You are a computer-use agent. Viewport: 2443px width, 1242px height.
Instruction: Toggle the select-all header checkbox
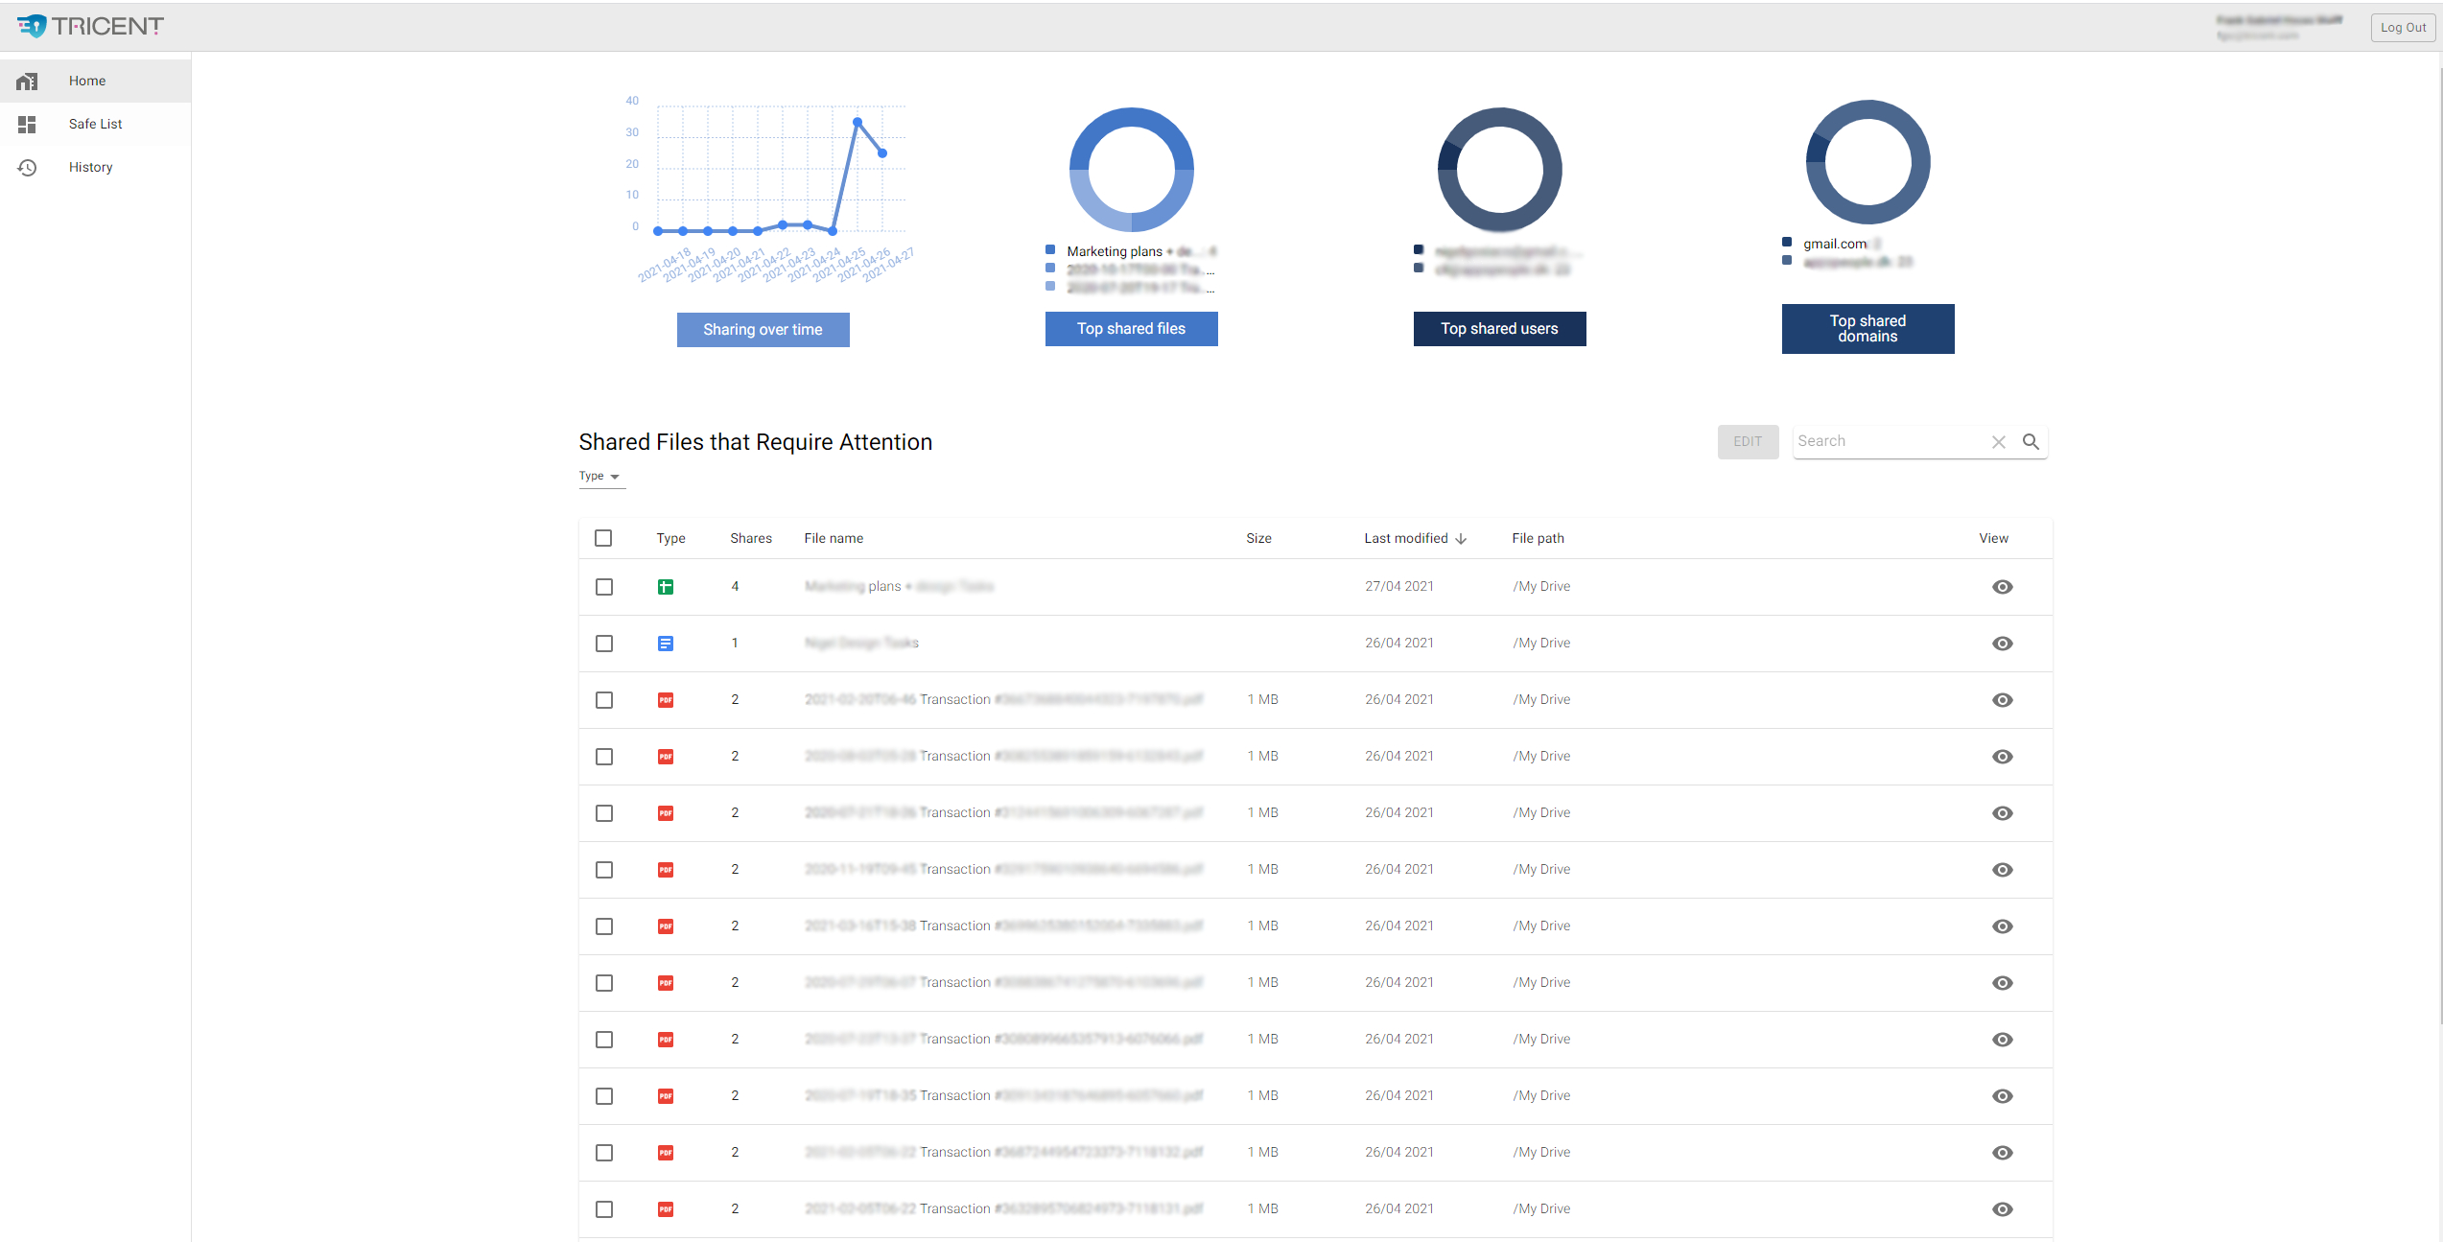click(603, 538)
